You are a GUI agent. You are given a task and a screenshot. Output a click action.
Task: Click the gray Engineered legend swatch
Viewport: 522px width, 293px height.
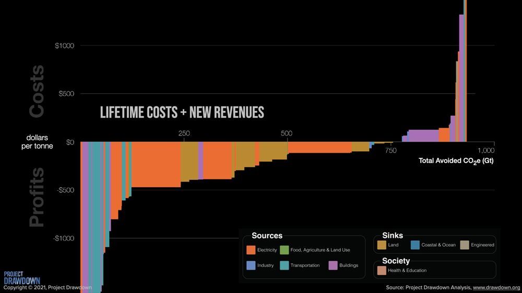point(464,245)
